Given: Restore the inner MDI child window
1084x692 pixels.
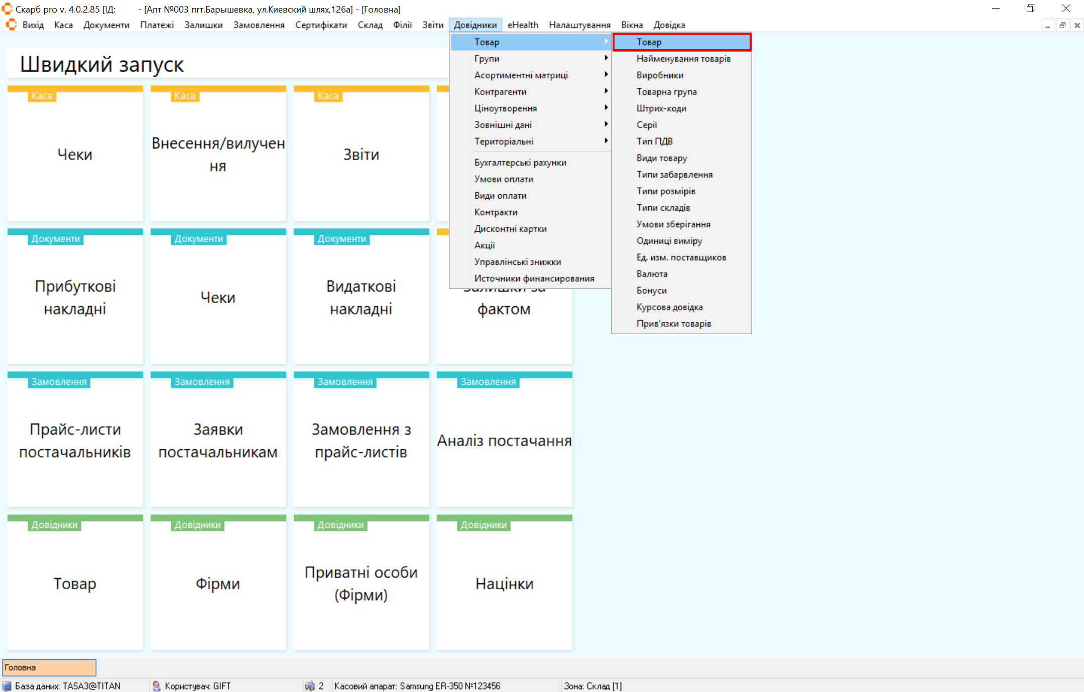Looking at the screenshot, I should 1062,25.
